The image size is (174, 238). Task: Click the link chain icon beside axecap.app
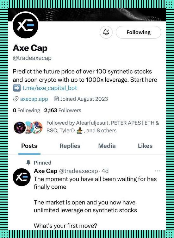16,99
